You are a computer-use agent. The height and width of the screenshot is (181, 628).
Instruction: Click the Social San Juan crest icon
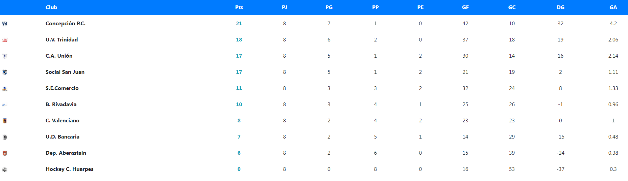pos(5,72)
